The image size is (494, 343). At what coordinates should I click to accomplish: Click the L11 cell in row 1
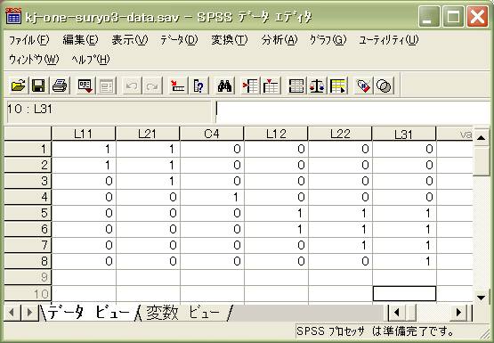click(84, 149)
